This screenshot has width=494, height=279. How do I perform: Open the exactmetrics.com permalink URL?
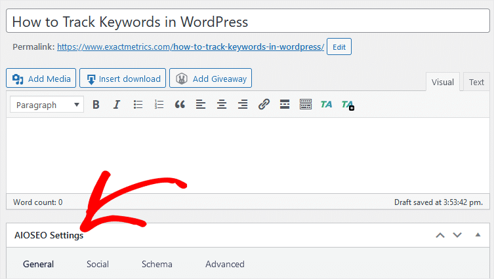(191, 47)
